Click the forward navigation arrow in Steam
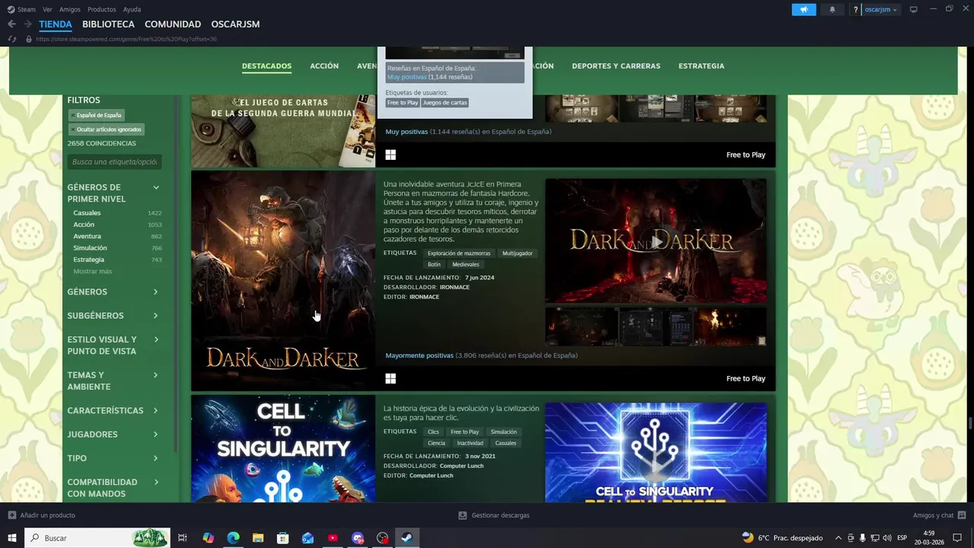 pos(27,24)
